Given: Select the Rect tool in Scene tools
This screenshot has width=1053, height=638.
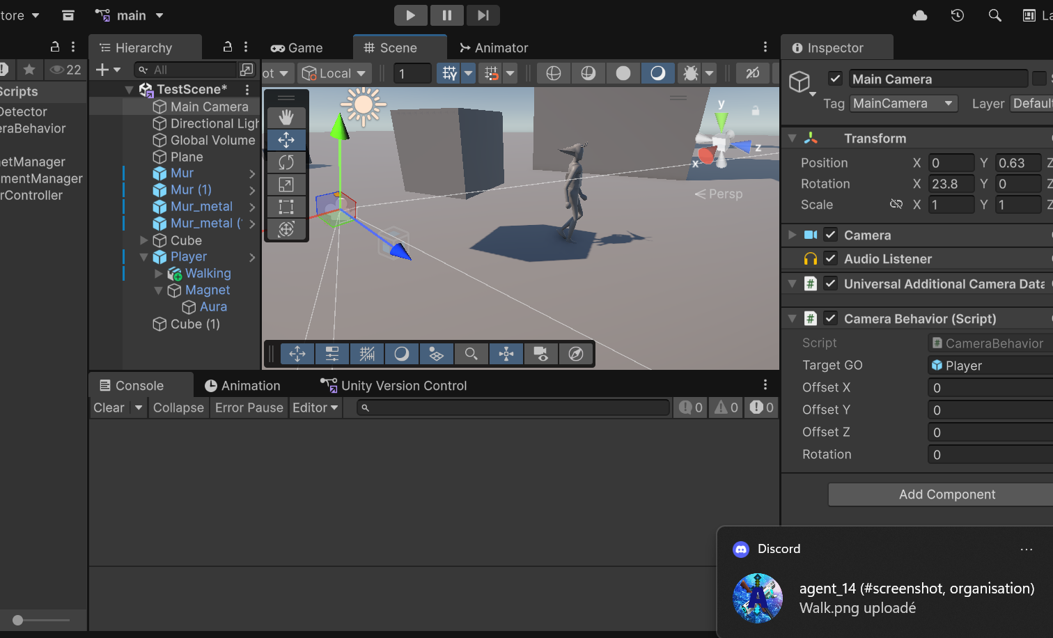Looking at the screenshot, I should (x=286, y=207).
